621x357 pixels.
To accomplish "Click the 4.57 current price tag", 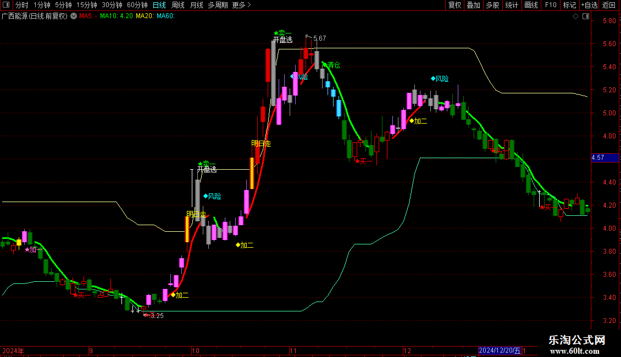I will click(605, 158).
